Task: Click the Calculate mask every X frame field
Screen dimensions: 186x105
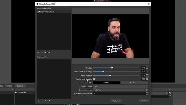Action: [119, 93]
